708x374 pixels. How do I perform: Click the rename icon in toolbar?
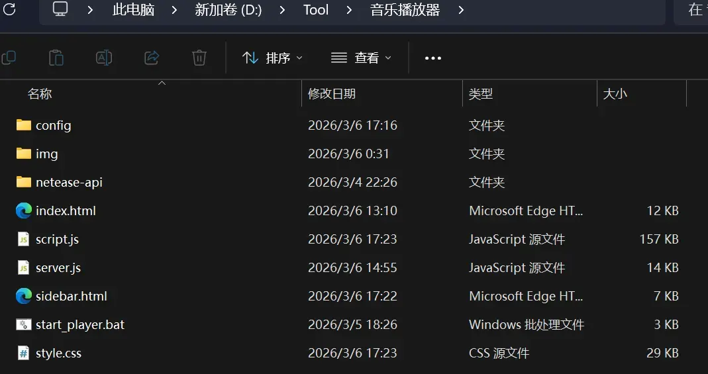pos(104,58)
